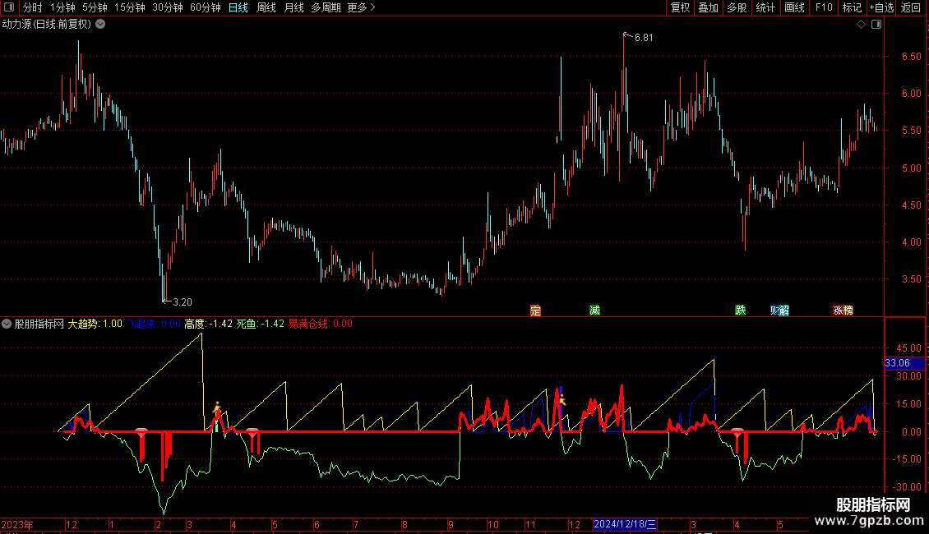The width and height of the screenshot is (929, 534).
Task: Switch to the 1分钟 period
Action: (x=62, y=7)
